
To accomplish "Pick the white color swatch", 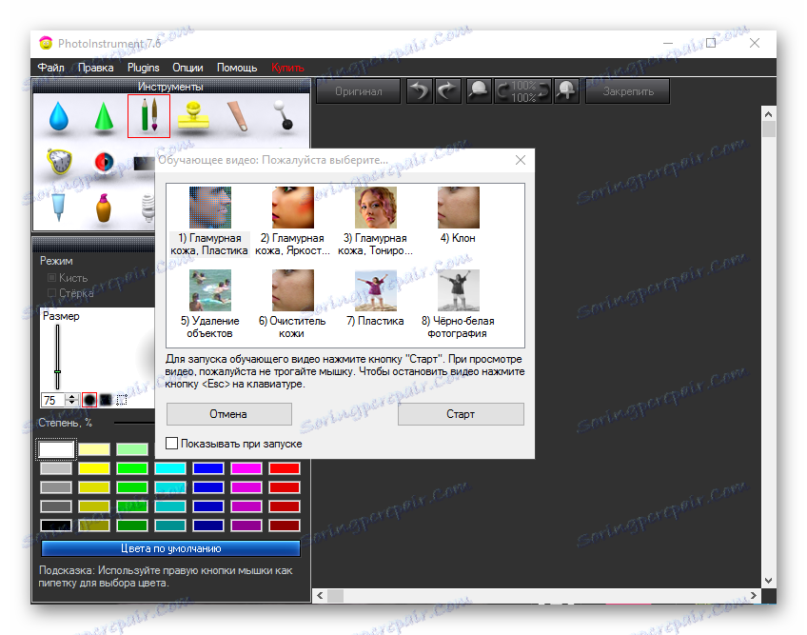I will tap(56, 449).
